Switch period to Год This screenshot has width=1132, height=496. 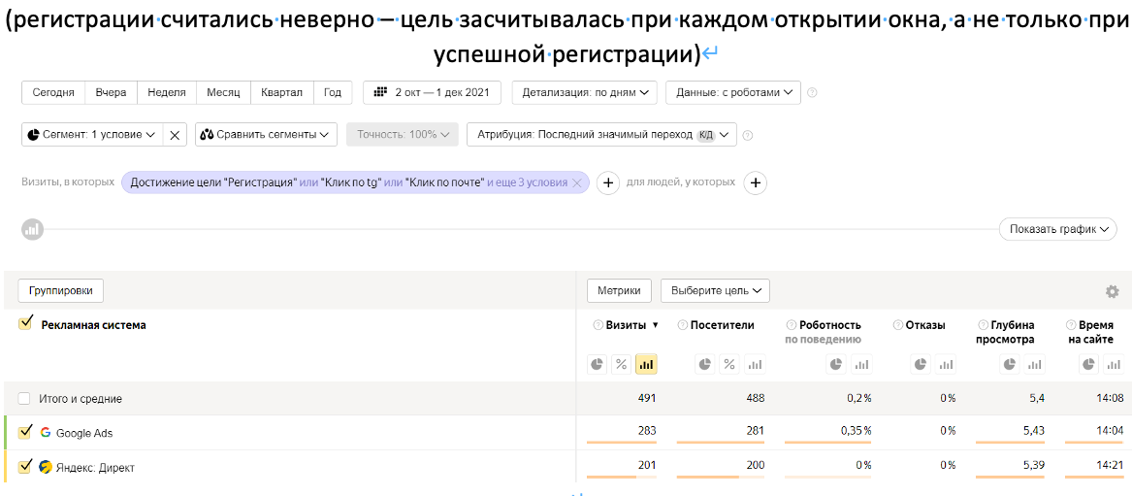point(332,92)
